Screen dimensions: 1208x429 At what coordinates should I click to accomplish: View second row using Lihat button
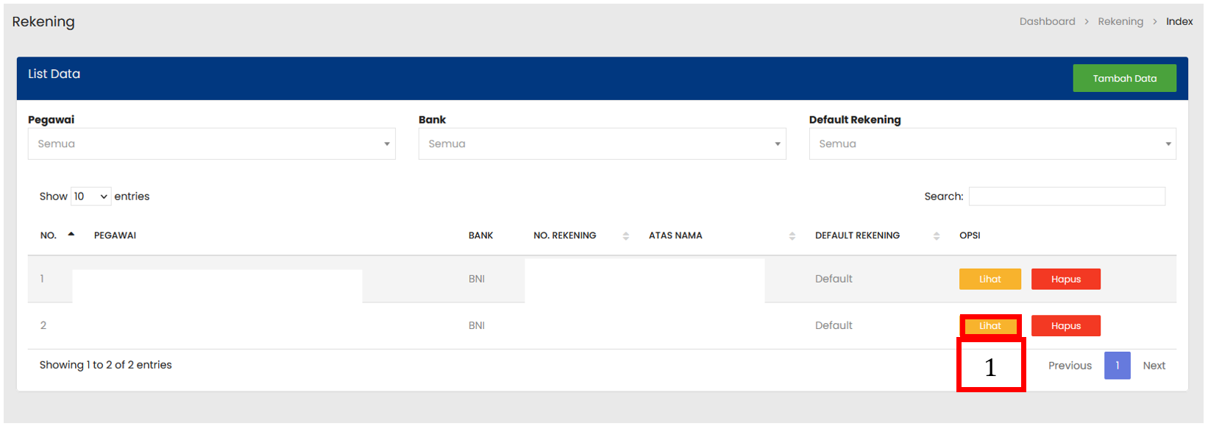(990, 326)
